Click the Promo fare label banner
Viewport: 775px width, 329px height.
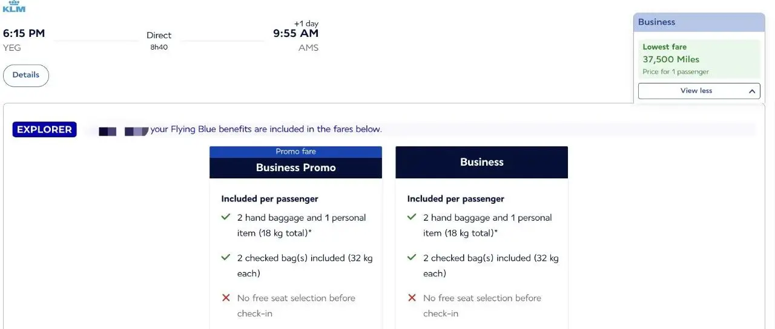[295, 152]
